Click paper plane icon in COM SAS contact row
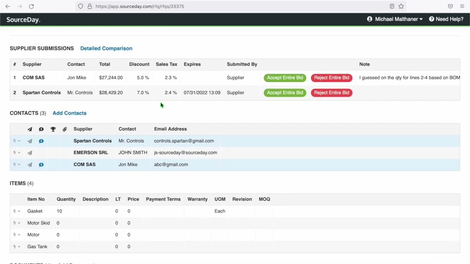 30,165
